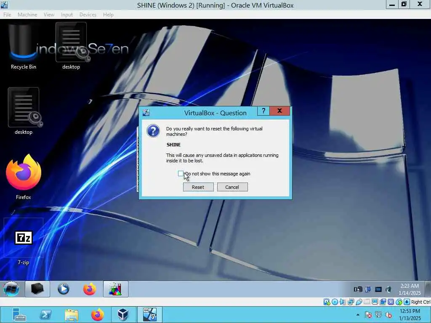The width and height of the screenshot is (431, 323).
Task: Click the host key down-arrow indicator icon
Action: tap(407, 302)
